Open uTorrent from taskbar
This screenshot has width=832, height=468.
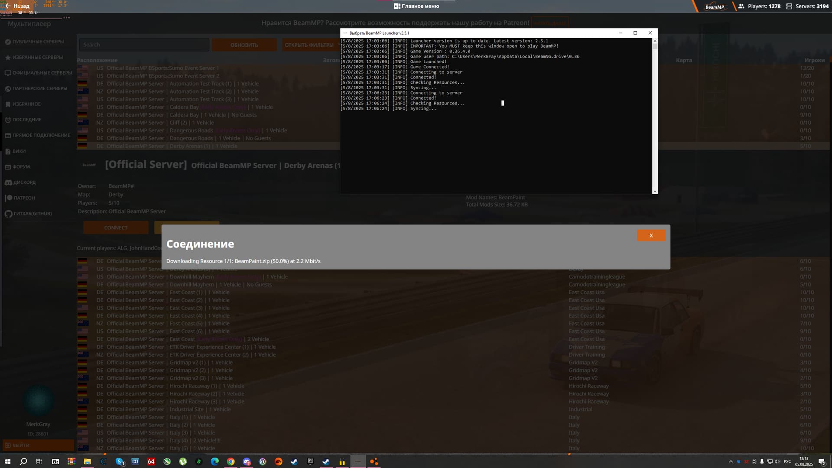tap(183, 461)
